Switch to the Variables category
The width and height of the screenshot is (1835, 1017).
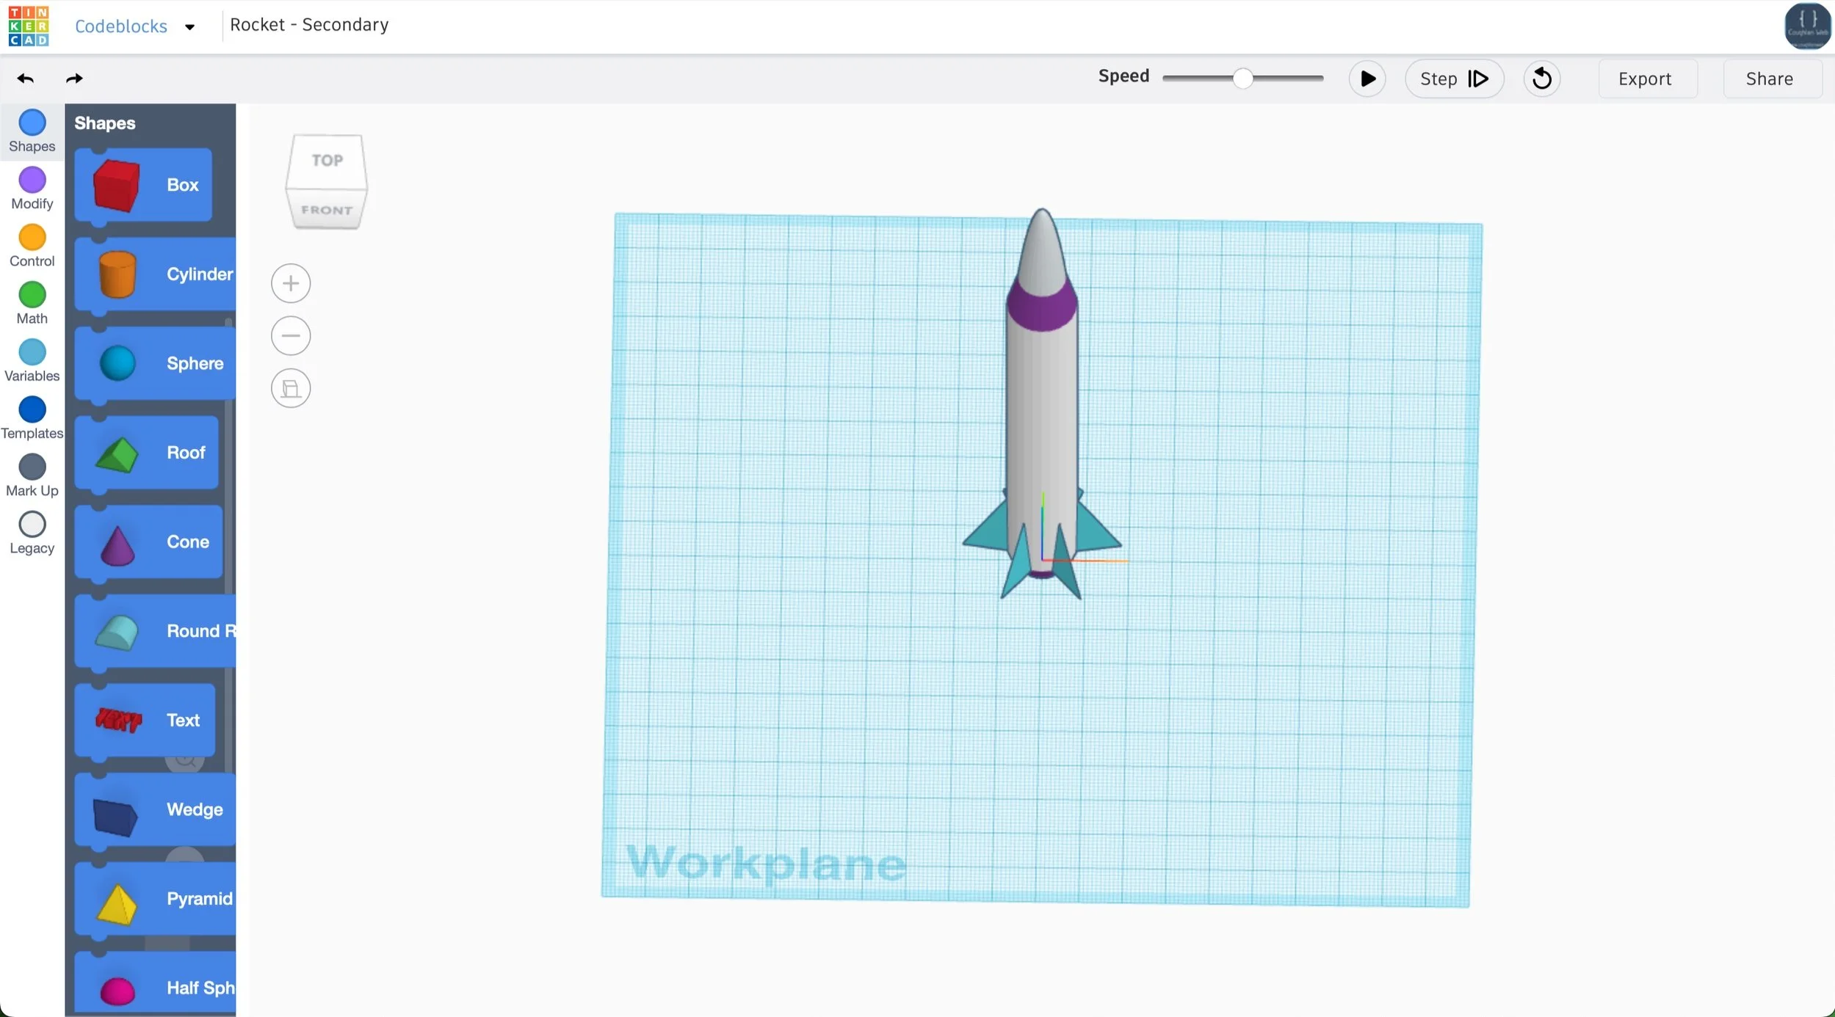(x=32, y=361)
